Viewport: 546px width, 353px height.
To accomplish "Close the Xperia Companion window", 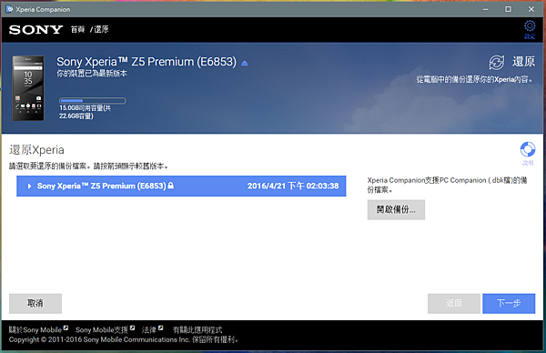I will (531, 9).
